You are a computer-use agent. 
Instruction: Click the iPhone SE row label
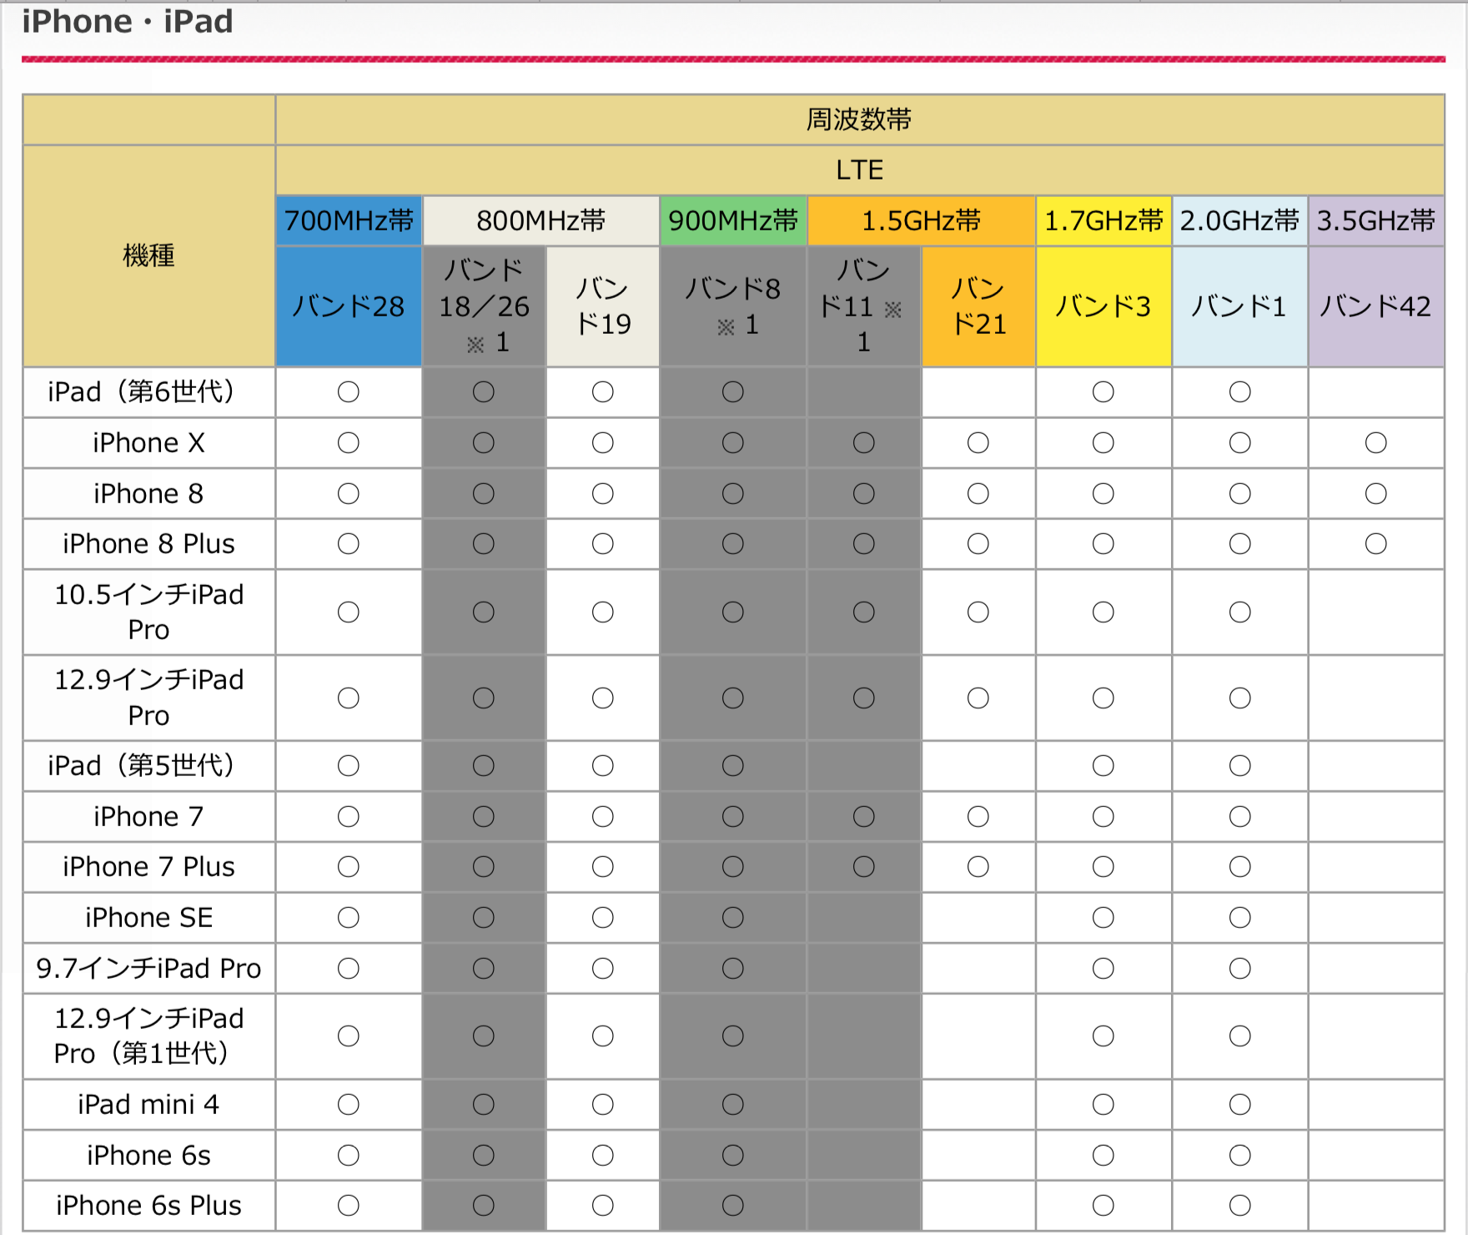coord(149,918)
